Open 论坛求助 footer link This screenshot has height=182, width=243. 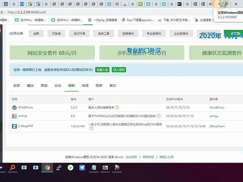(x=131, y=157)
